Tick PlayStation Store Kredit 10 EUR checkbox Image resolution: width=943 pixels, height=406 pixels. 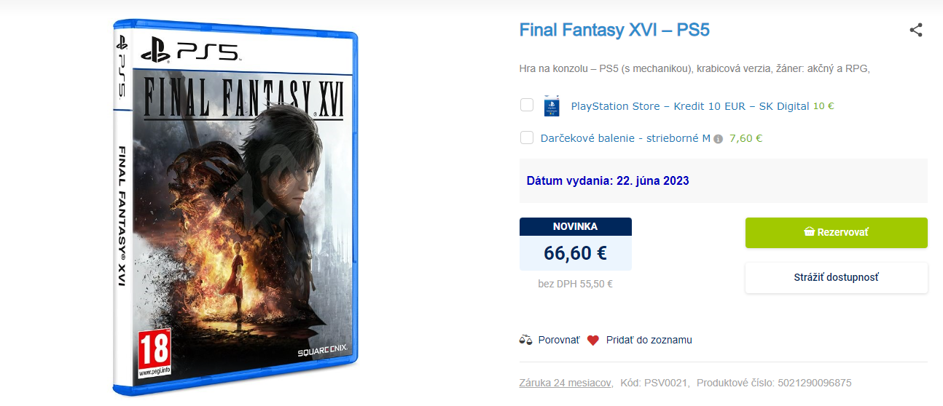(x=527, y=106)
